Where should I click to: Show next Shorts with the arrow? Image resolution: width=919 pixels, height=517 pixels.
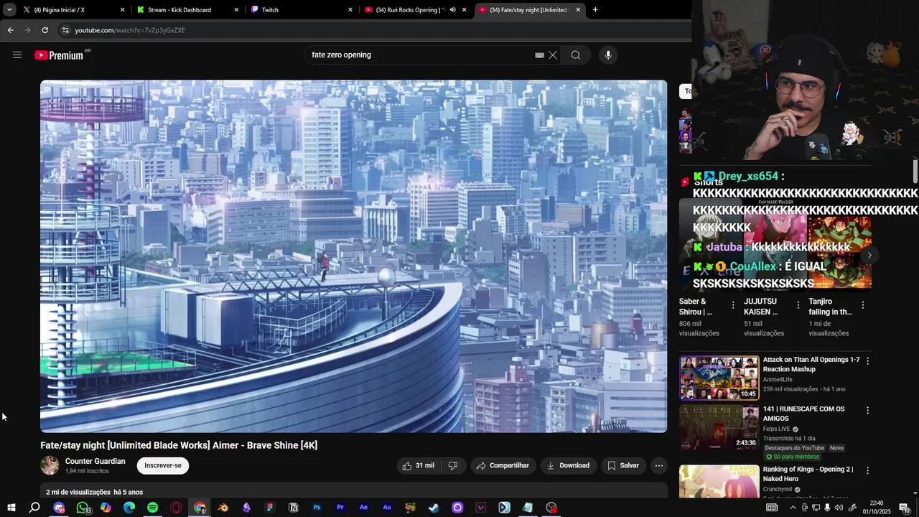(x=869, y=255)
